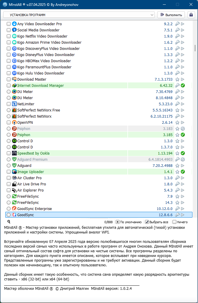Select the Kigo DisneyPlus Video Downloader row
Image resolution: width=198 pixels, height=303 pixels.
click(x=99, y=55)
